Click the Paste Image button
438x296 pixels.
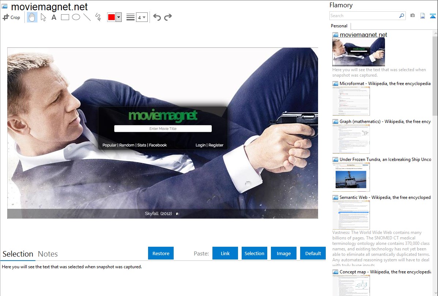click(283, 253)
